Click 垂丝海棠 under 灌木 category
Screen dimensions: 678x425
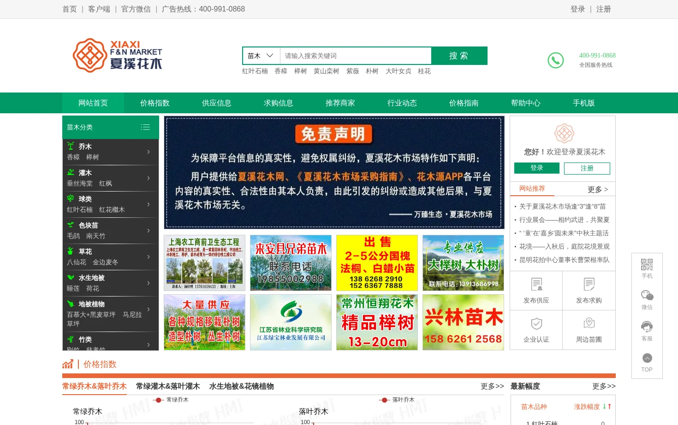[x=80, y=183]
